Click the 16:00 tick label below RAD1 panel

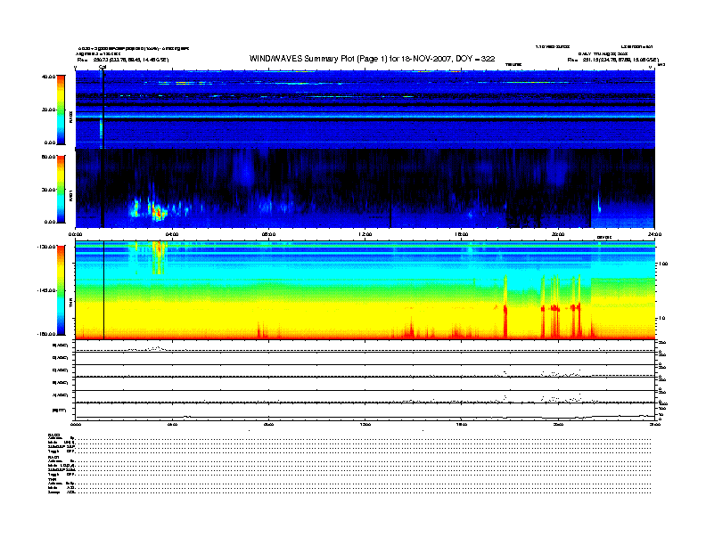(x=461, y=234)
